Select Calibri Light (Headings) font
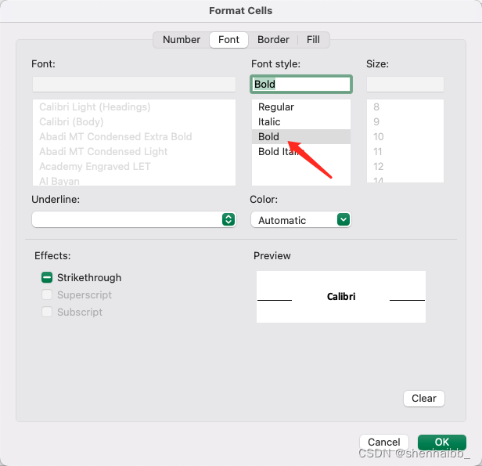Screen dimensions: 482x466 pyautogui.click(x=134, y=107)
